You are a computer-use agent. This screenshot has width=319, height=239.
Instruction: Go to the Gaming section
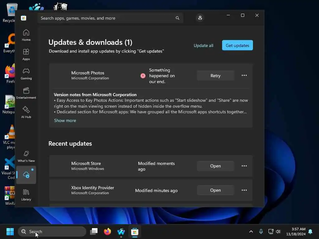coord(26,74)
